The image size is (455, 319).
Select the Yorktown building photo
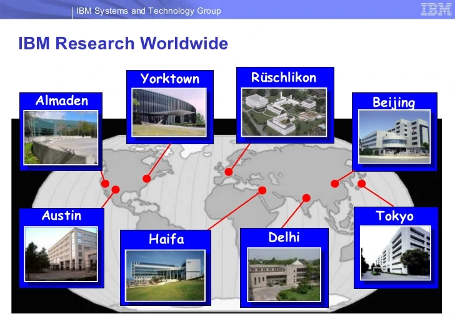coord(169,112)
